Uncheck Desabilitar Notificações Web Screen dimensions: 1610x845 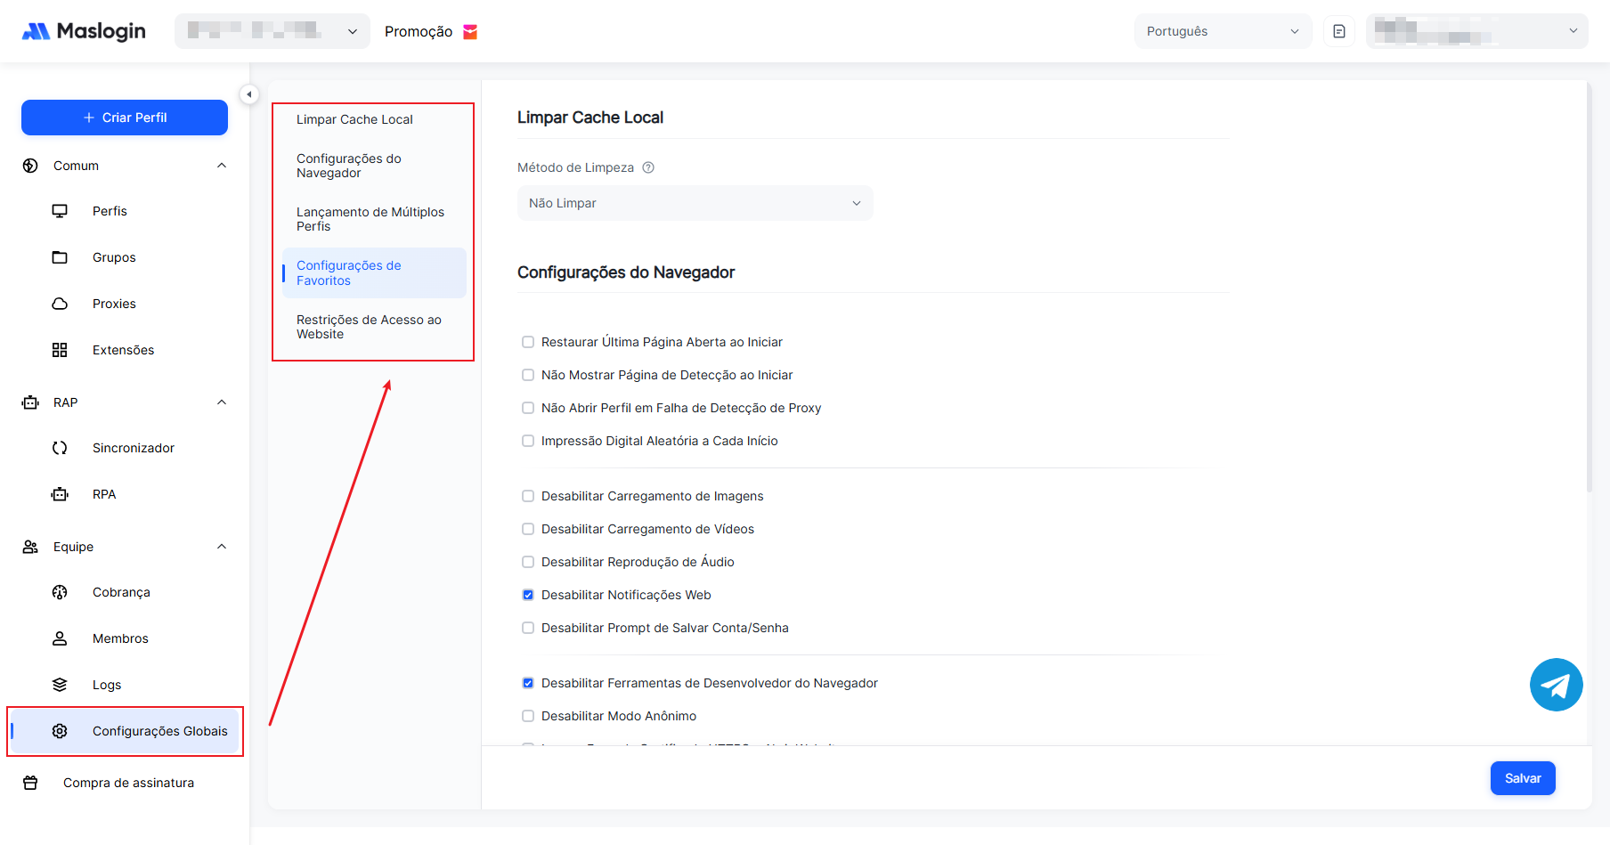click(528, 595)
